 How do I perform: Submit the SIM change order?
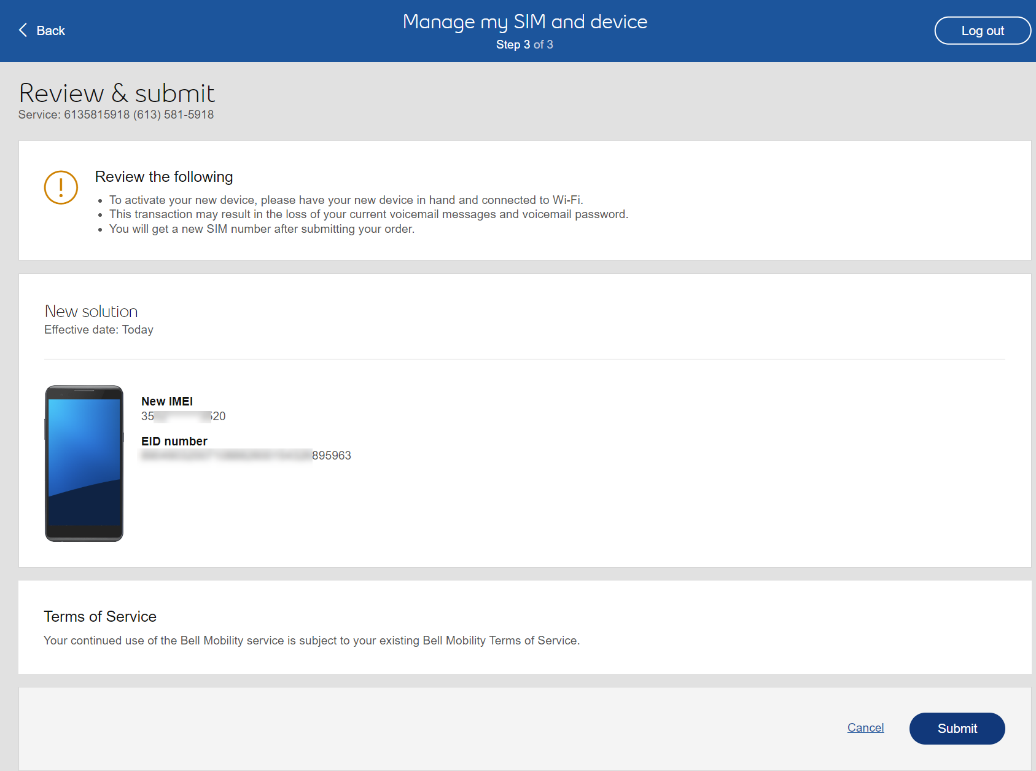(957, 729)
